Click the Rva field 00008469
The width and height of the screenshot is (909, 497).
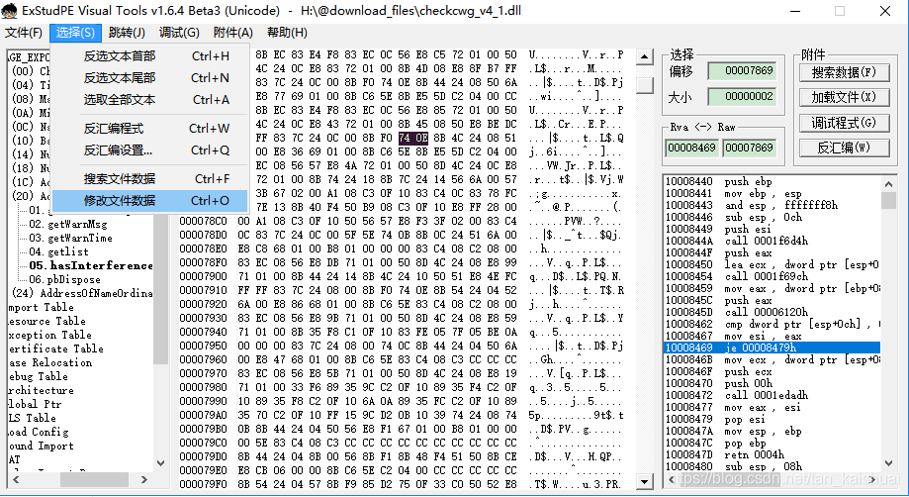[x=691, y=148]
